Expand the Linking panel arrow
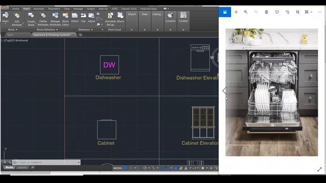This screenshot has width=326, height=183. coord(157,30)
